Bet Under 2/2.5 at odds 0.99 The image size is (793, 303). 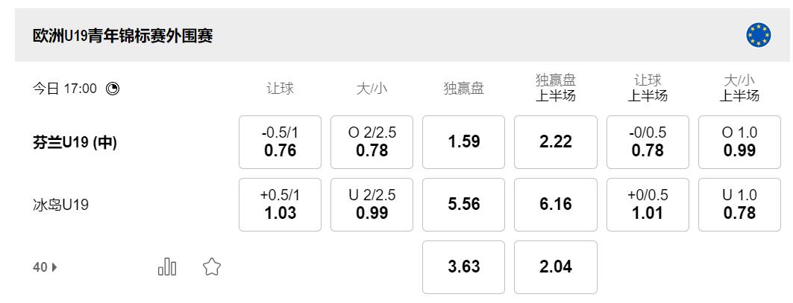[372, 205]
